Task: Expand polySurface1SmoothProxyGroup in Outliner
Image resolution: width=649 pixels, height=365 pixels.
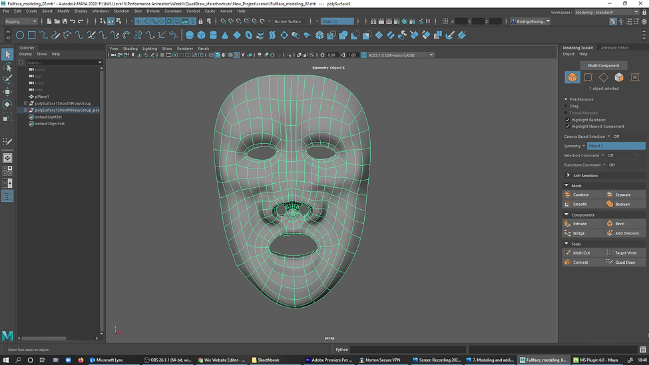Action: click(26, 103)
